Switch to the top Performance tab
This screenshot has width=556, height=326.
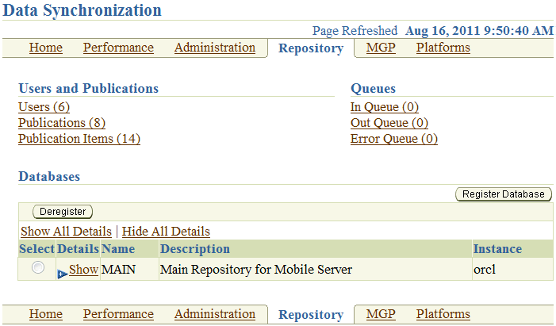pyautogui.click(x=118, y=48)
